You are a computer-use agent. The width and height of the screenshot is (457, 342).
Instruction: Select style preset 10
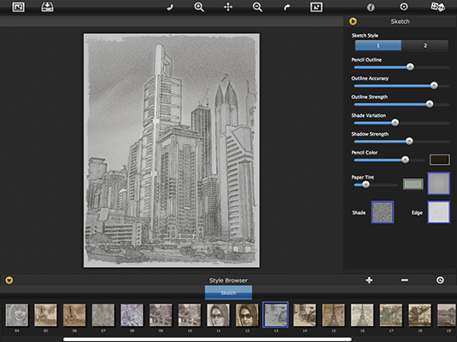click(190, 315)
